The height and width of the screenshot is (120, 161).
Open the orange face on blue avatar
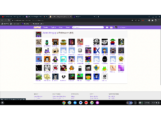88,77
